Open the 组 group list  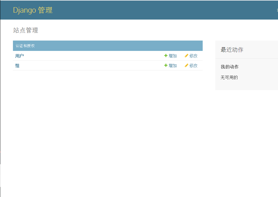17,66
